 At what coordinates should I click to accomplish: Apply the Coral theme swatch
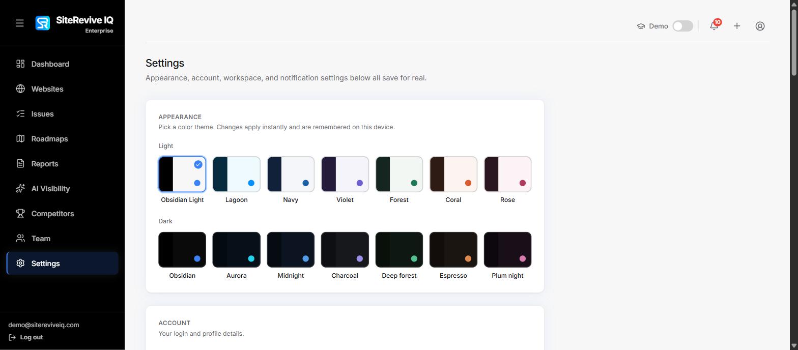[x=453, y=174]
